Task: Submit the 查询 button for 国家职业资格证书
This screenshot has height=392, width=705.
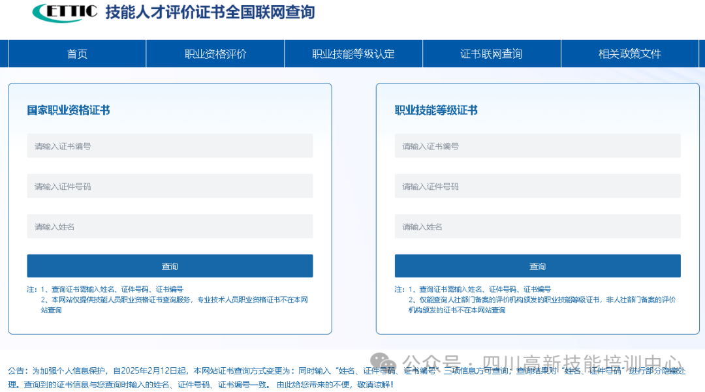Action: click(170, 266)
